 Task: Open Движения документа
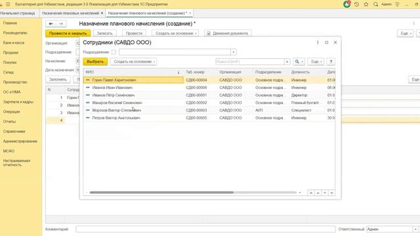click(228, 33)
